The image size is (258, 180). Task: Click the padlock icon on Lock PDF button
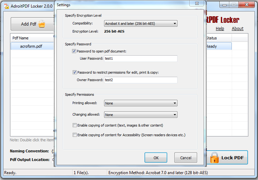pos(214,158)
